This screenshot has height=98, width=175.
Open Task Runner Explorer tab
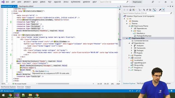click(8, 87)
